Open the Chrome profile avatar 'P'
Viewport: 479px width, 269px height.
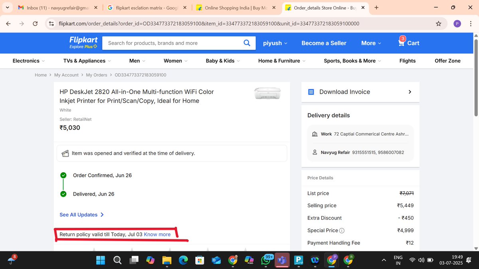pyautogui.click(x=457, y=24)
